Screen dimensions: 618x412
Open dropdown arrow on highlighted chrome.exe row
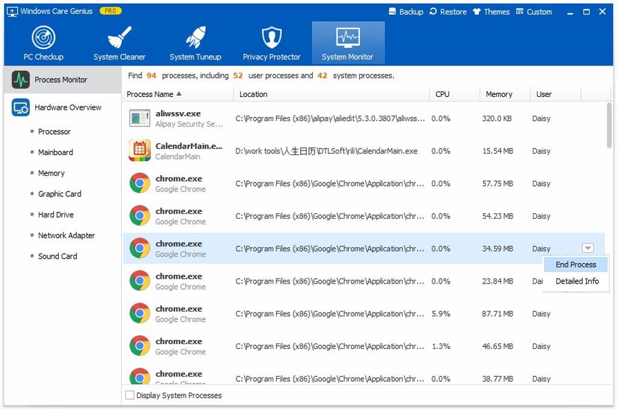(x=588, y=248)
